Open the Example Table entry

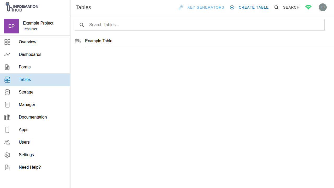[99, 41]
